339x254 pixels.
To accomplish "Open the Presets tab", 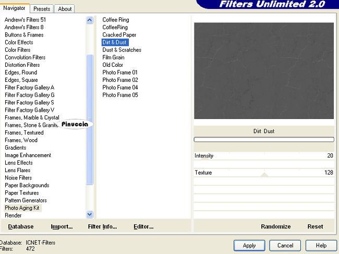I will [42, 9].
